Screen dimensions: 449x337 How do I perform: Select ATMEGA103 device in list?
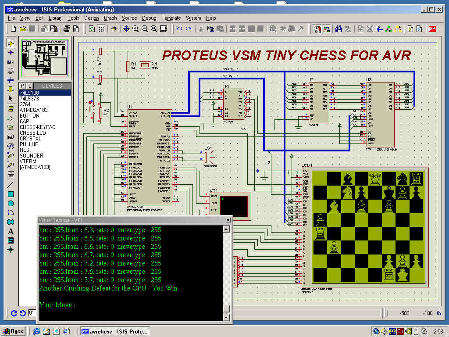(x=33, y=110)
